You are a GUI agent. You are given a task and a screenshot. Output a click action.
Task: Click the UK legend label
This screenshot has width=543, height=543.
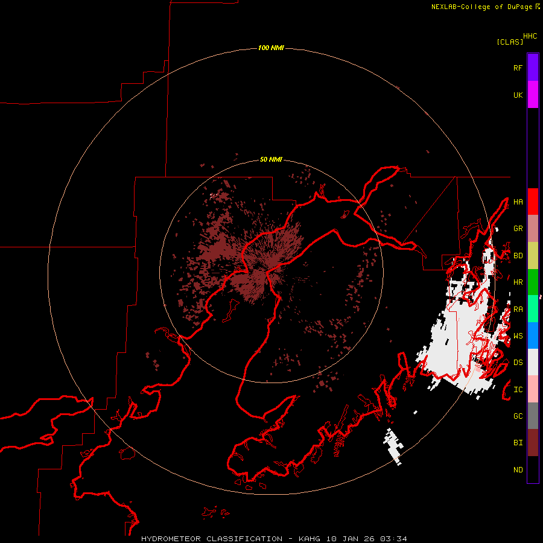pyautogui.click(x=518, y=95)
